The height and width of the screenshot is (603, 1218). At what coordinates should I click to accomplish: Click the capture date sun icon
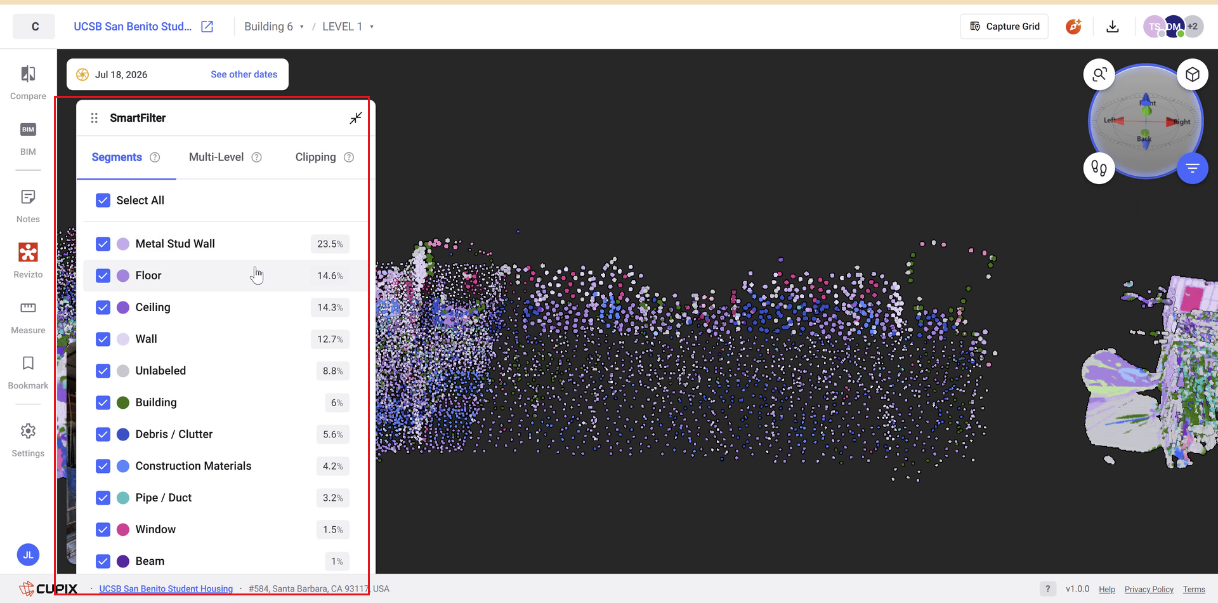click(82, 75)
